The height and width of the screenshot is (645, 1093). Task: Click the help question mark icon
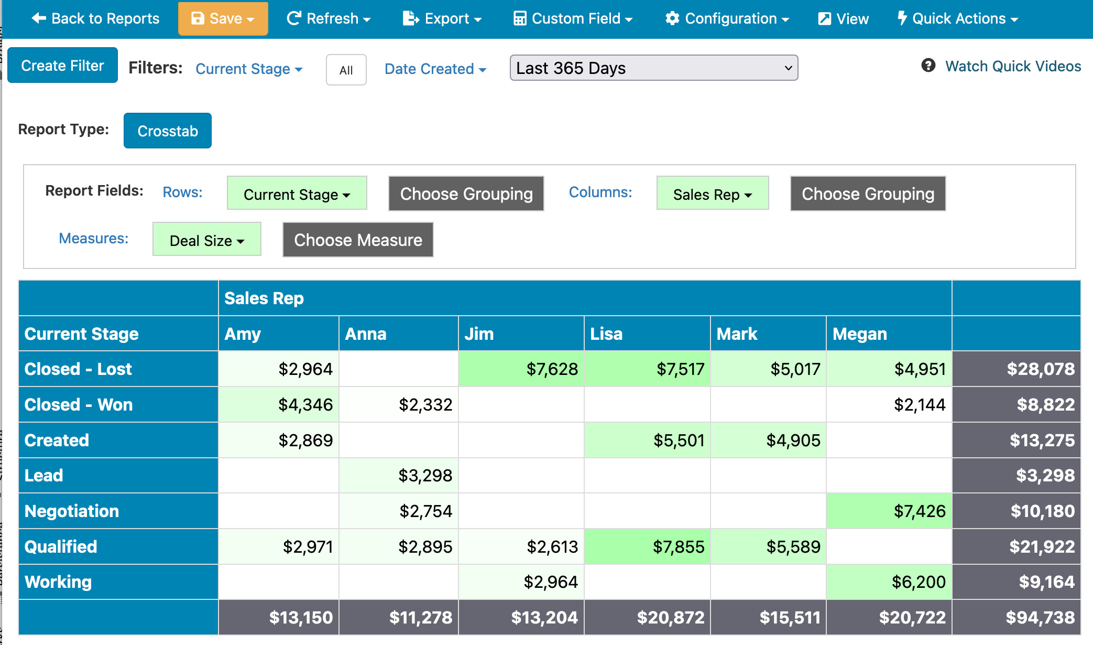[x=928, y=66]
